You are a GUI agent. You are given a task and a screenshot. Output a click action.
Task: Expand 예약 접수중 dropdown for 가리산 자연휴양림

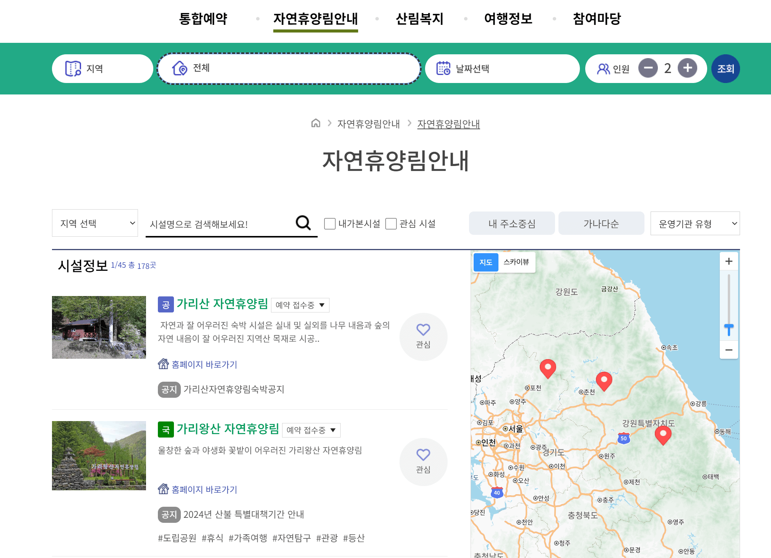point(300,305)
